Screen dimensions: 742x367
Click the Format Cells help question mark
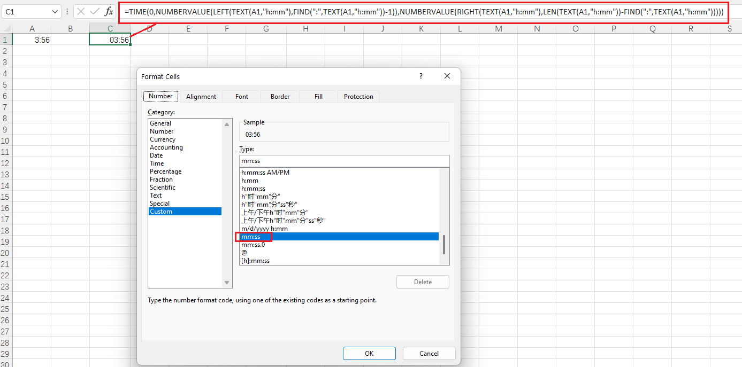(x=421, y=76)
